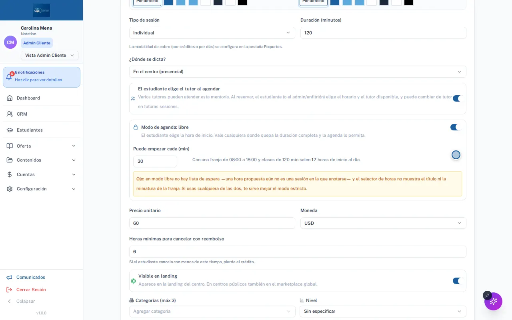Click the Dashboard grid icon
512x320 pixels.
[10, 98]
